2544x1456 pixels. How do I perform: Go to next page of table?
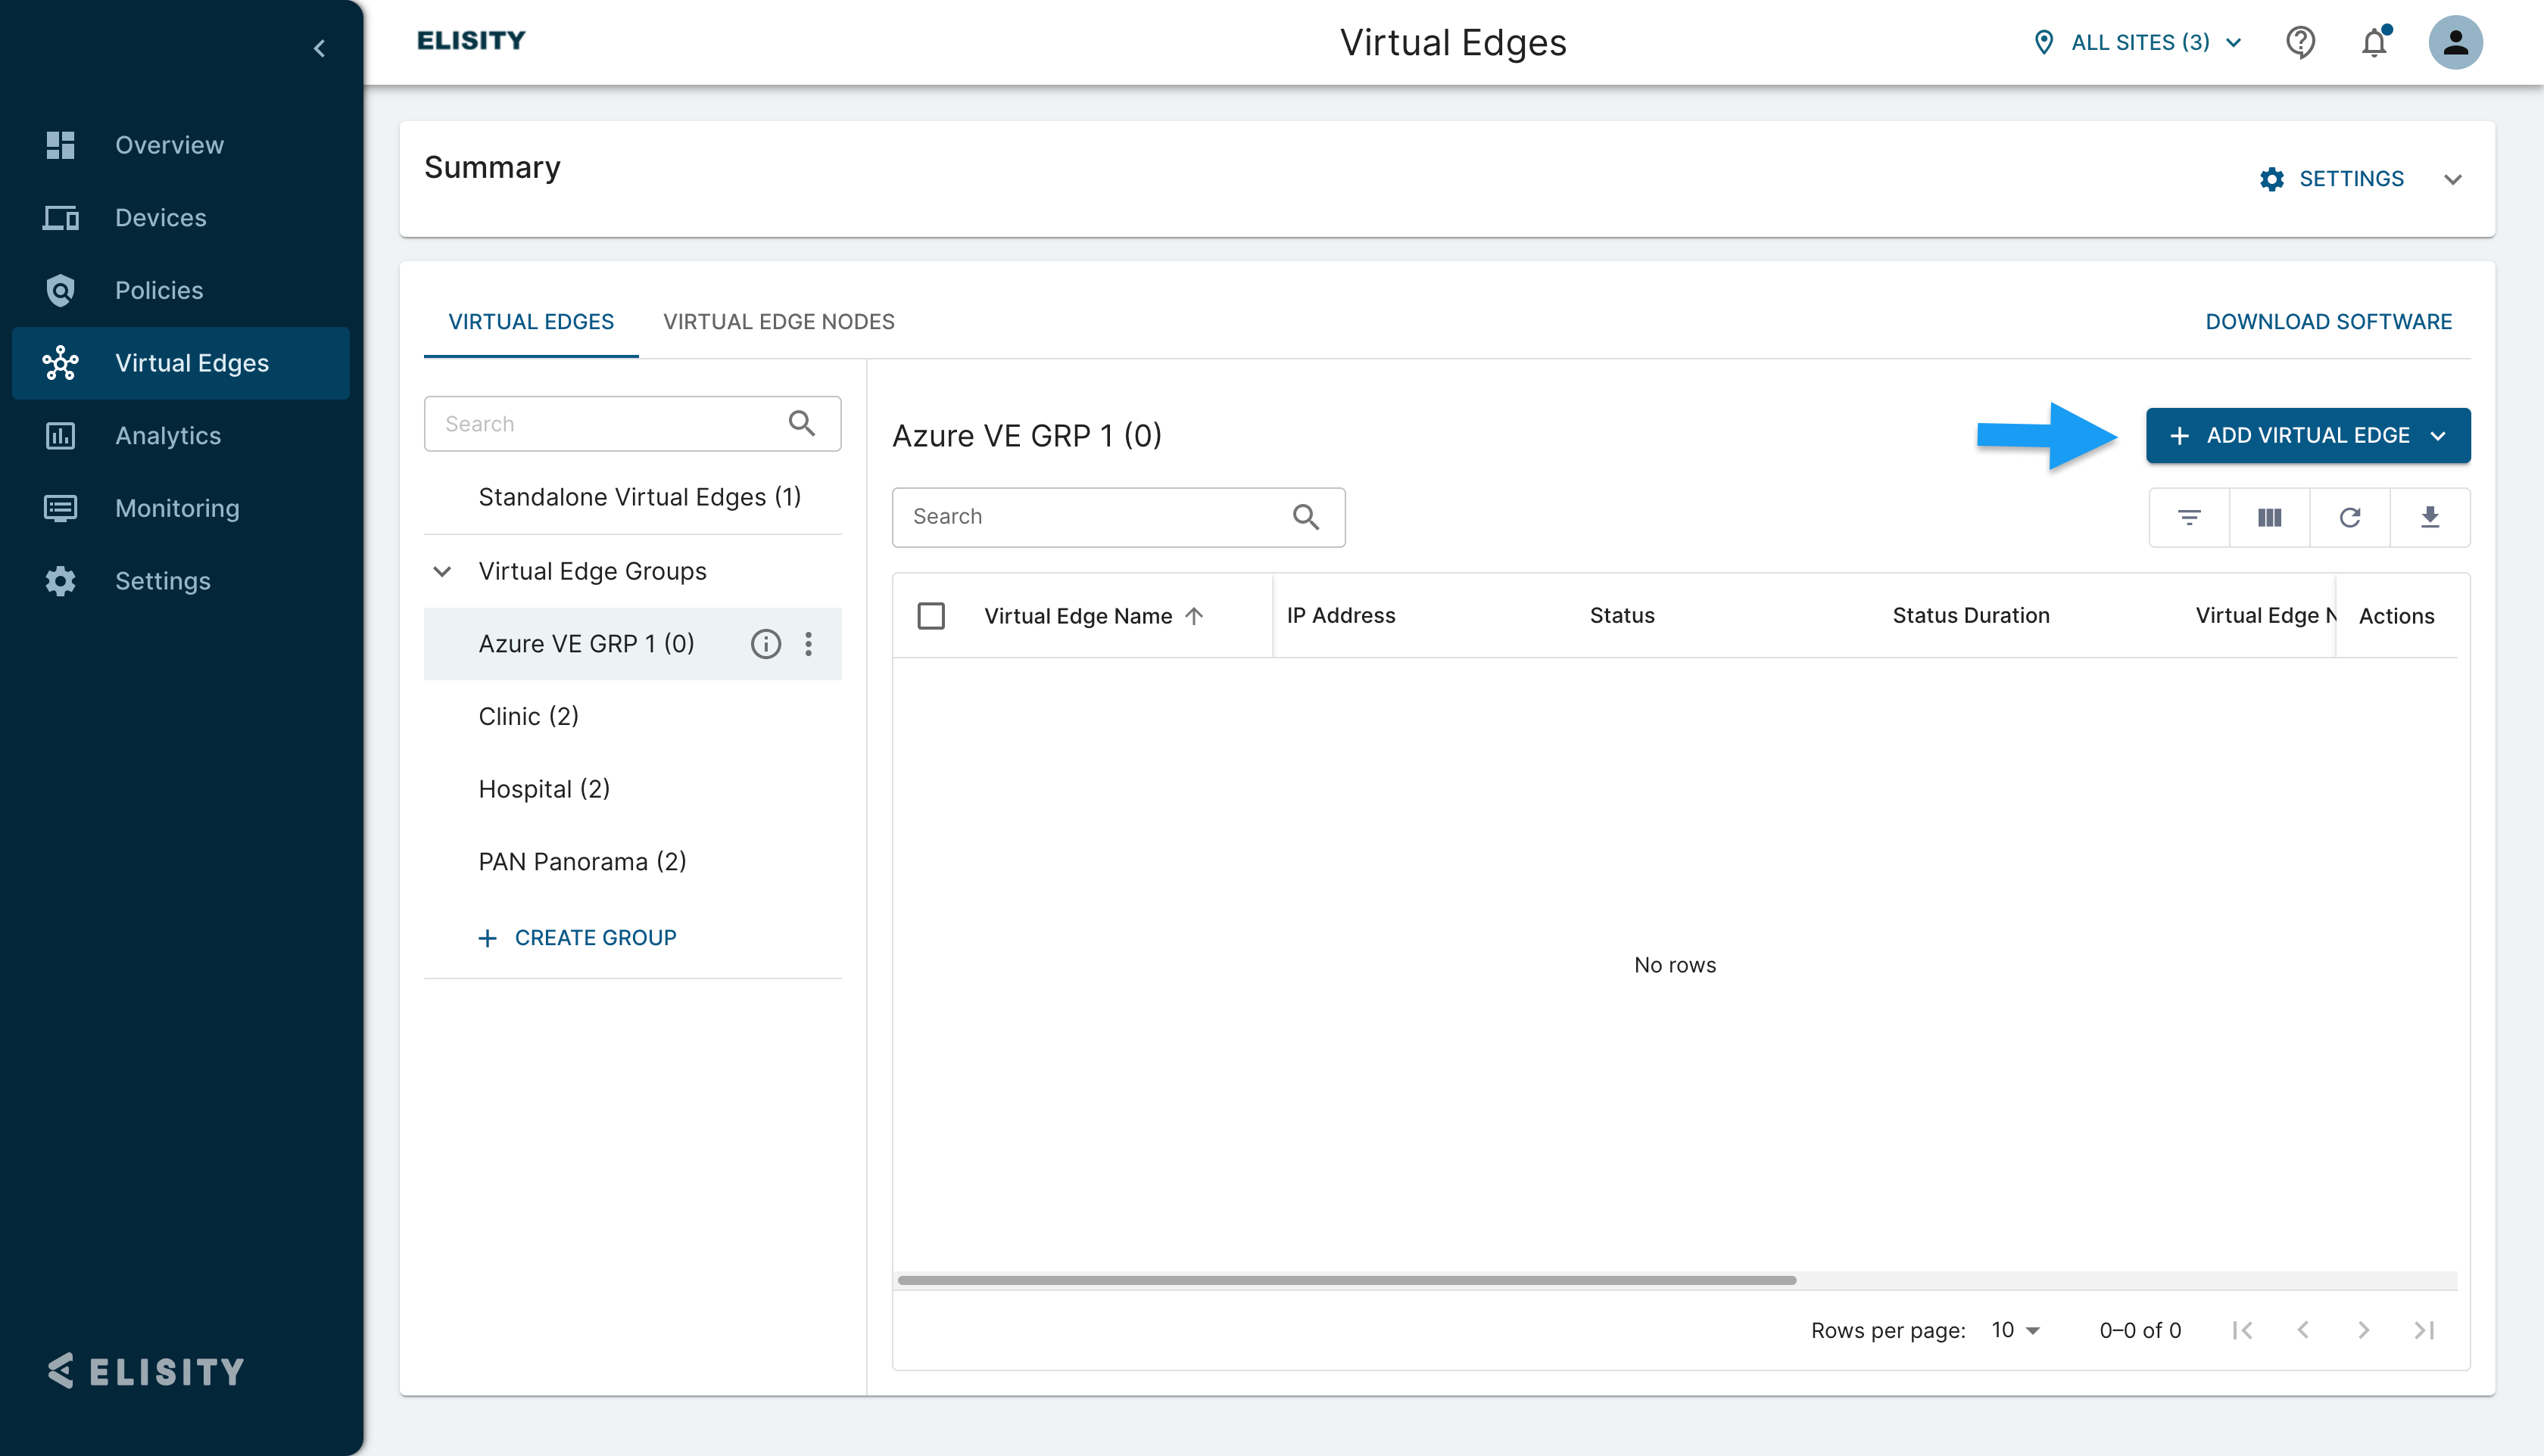(x=2363, y=1330)
